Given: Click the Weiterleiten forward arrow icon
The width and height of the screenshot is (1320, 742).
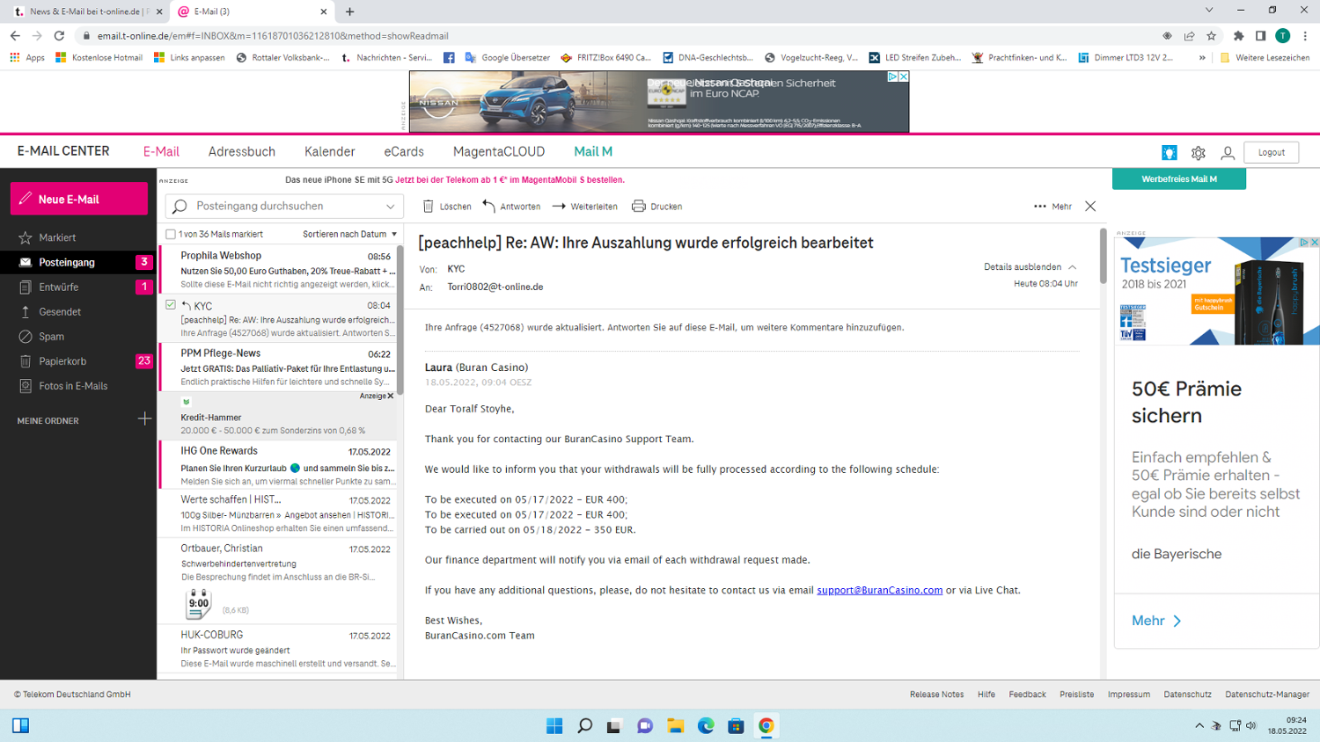Looking at the screenshot, I should click(x=559, y=207).
